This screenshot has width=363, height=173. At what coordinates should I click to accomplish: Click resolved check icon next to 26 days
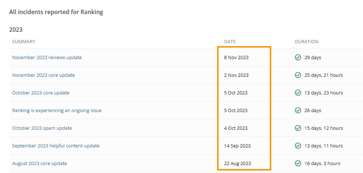[x=298, y=110]
